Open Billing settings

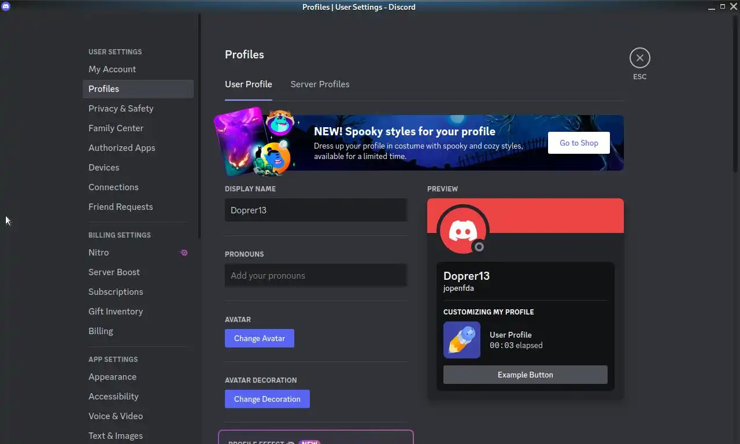[138, 331]
